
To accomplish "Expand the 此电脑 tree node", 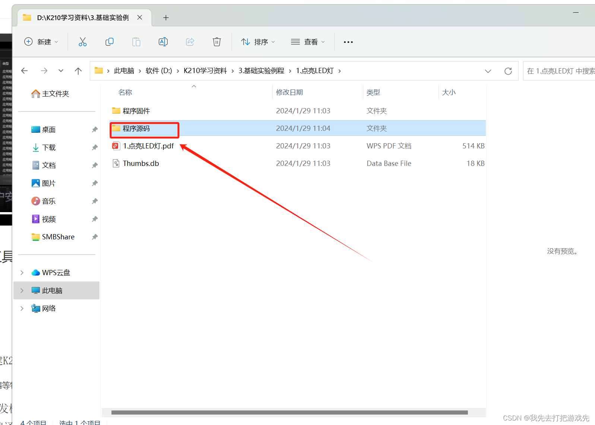I will click(x=22, y=290).
